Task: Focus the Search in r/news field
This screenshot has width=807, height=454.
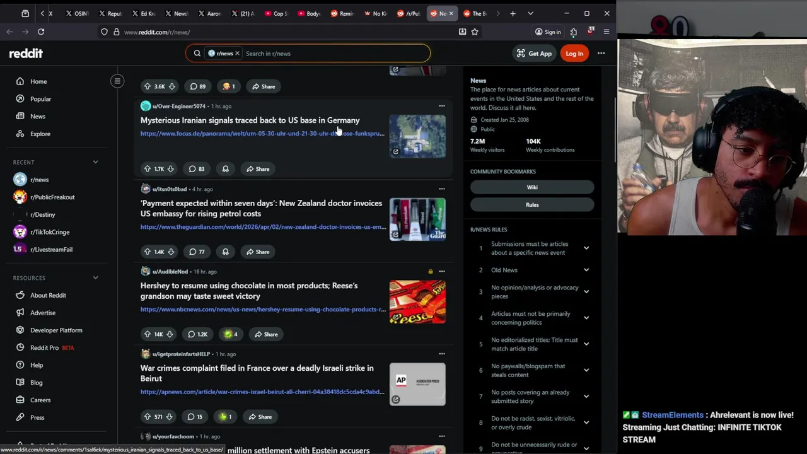Action: tap(334, 54)
